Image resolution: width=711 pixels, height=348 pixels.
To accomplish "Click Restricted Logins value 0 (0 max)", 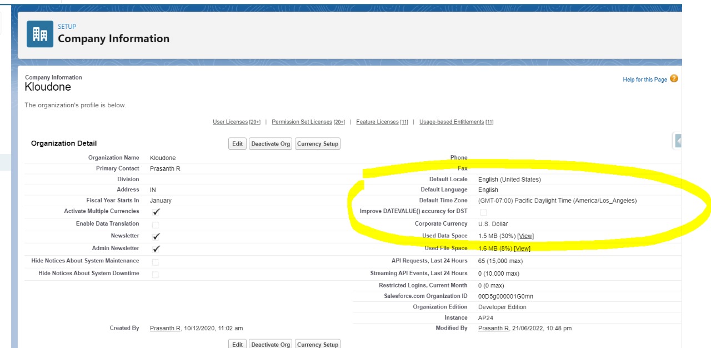I will 491,286.
